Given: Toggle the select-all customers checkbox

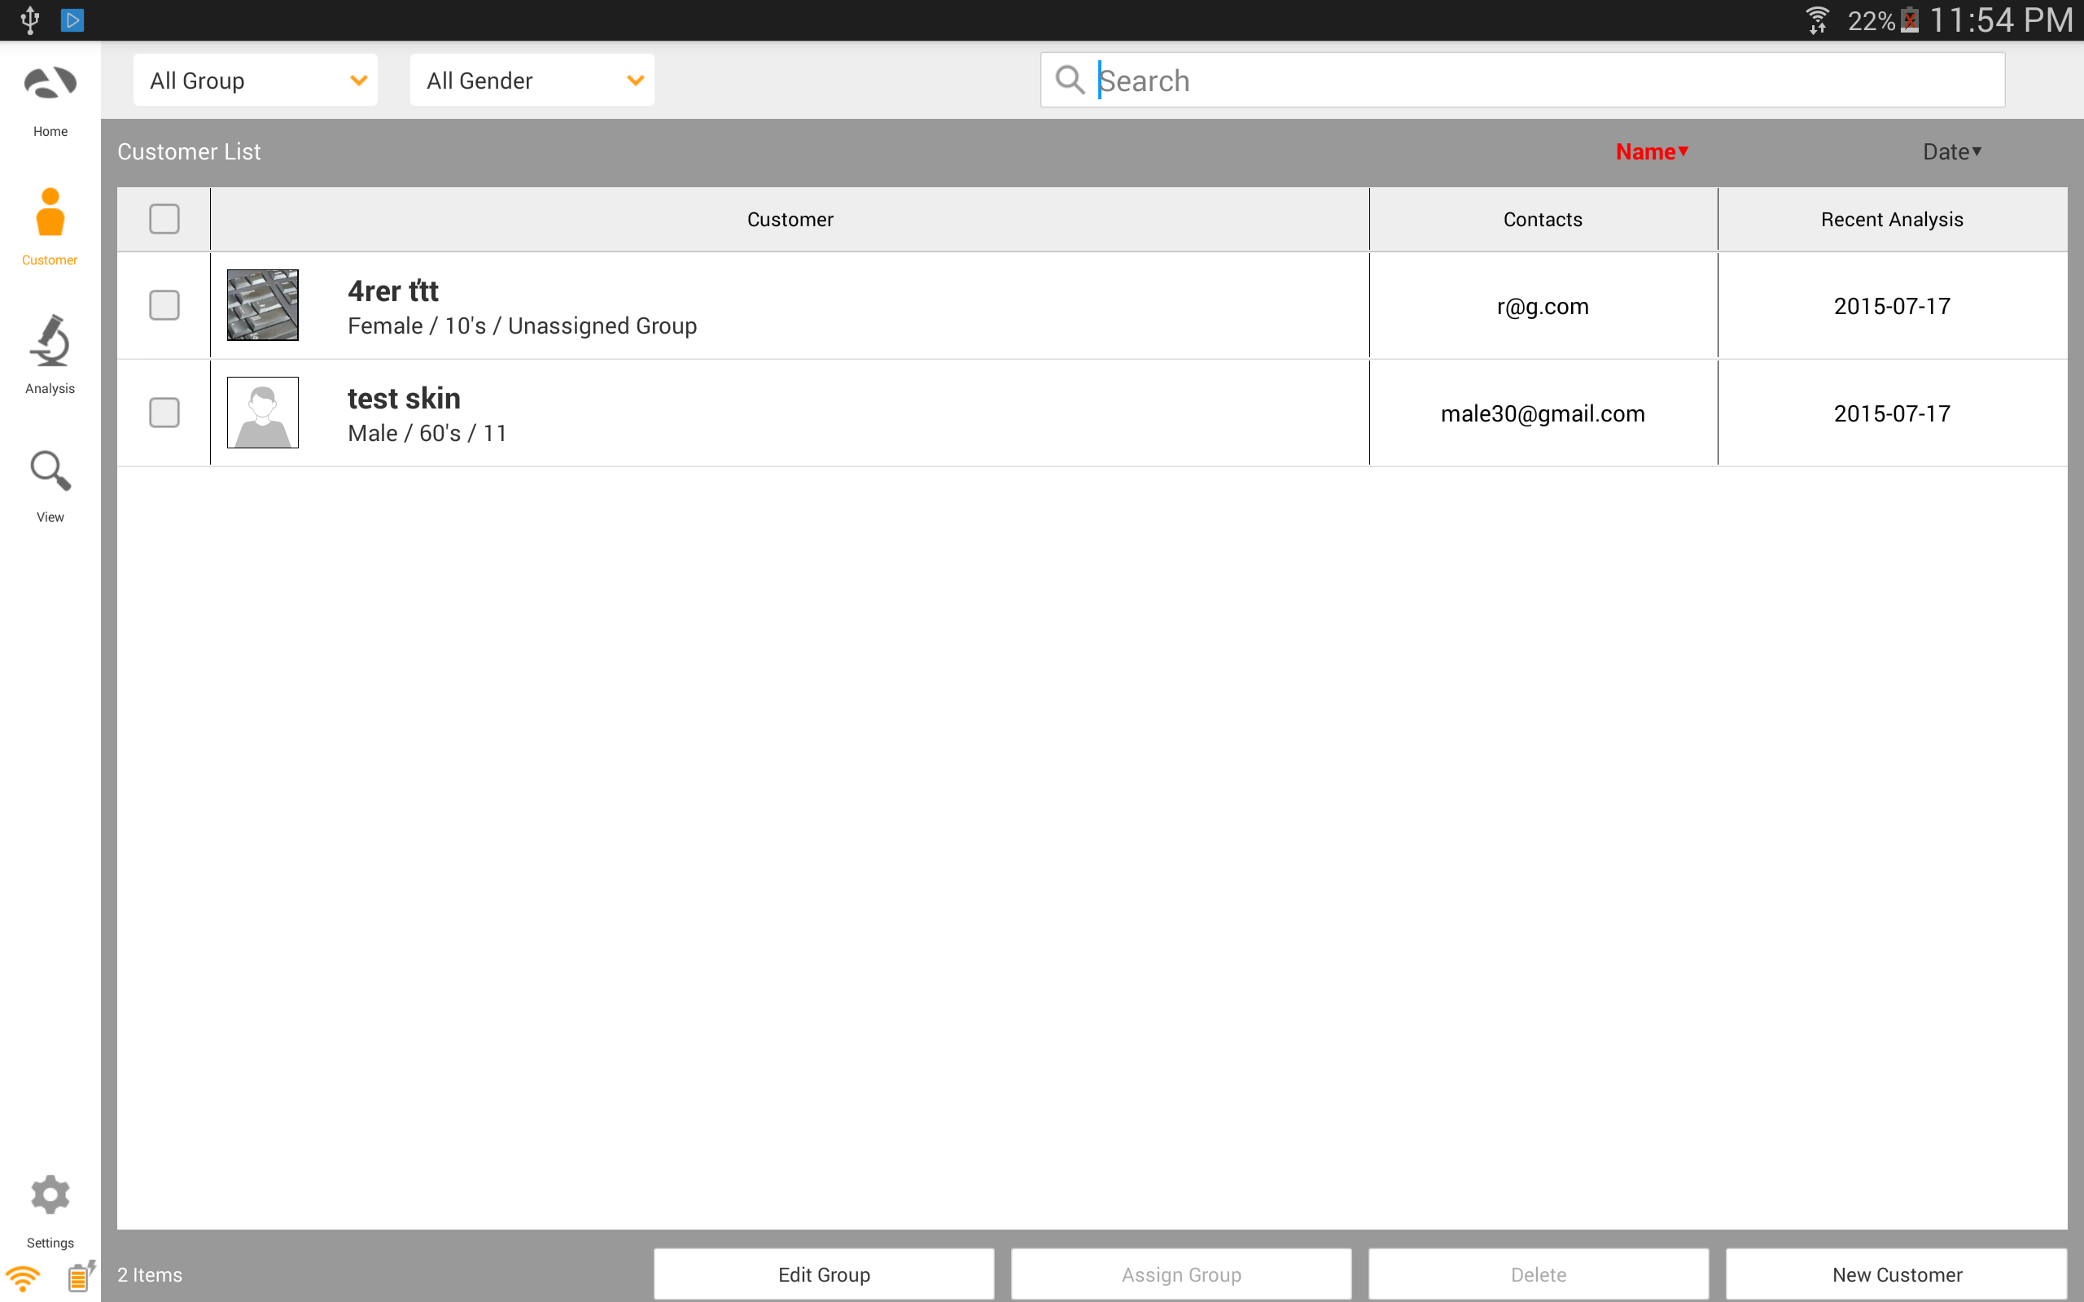Looking at the screenshot, I should tap(164, 219).
